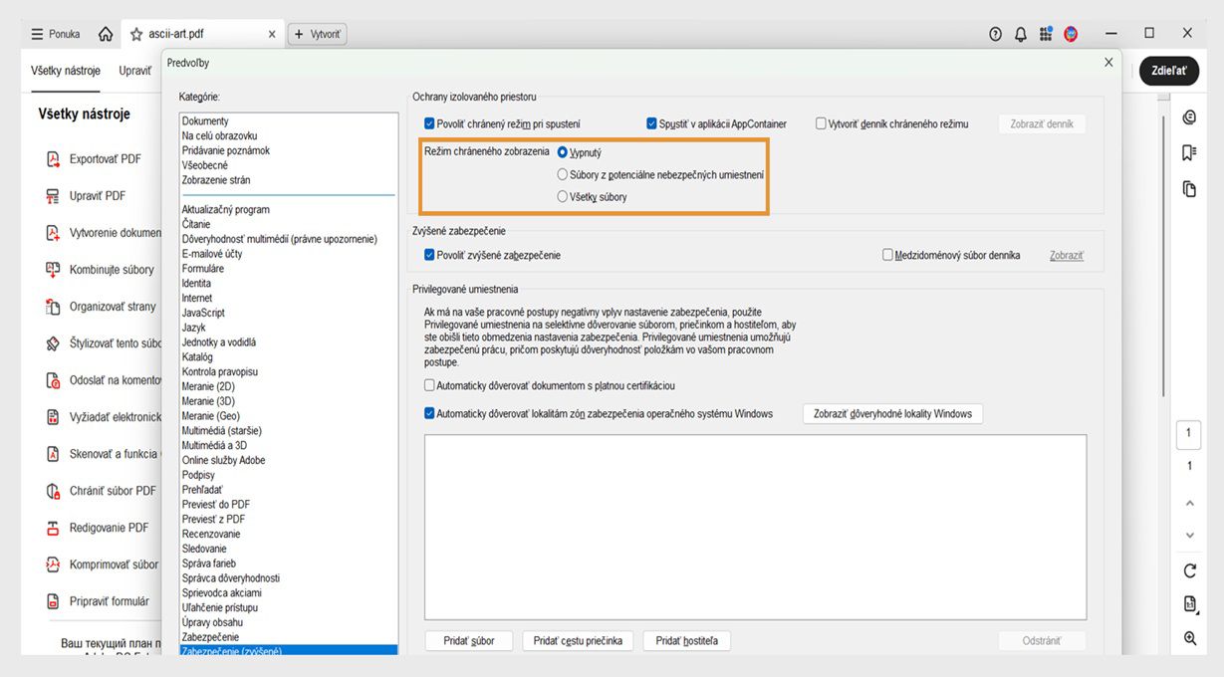Select Formuláre in the categories list
The width and height of the screenshot is (1224, 677).
(202, 269)
